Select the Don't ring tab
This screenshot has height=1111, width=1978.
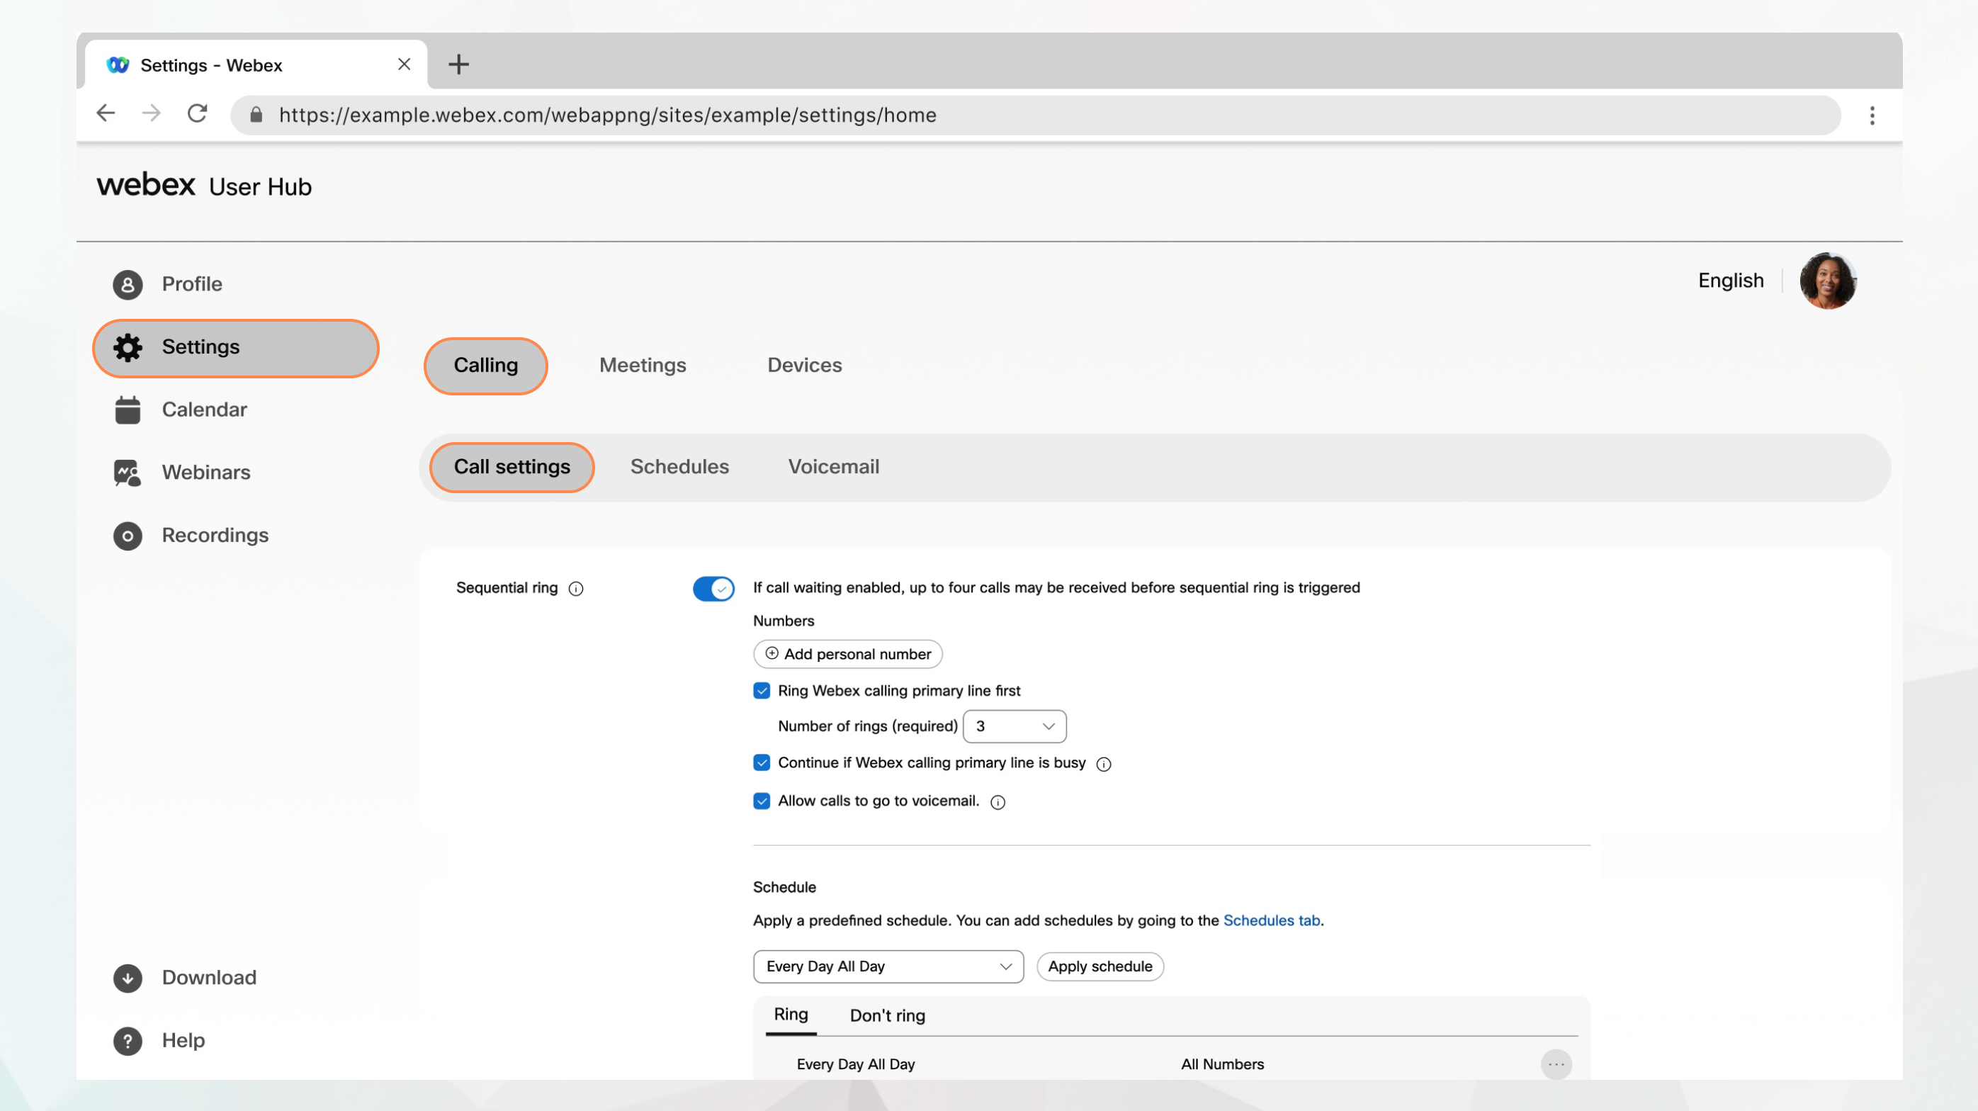click(887, 1015)
